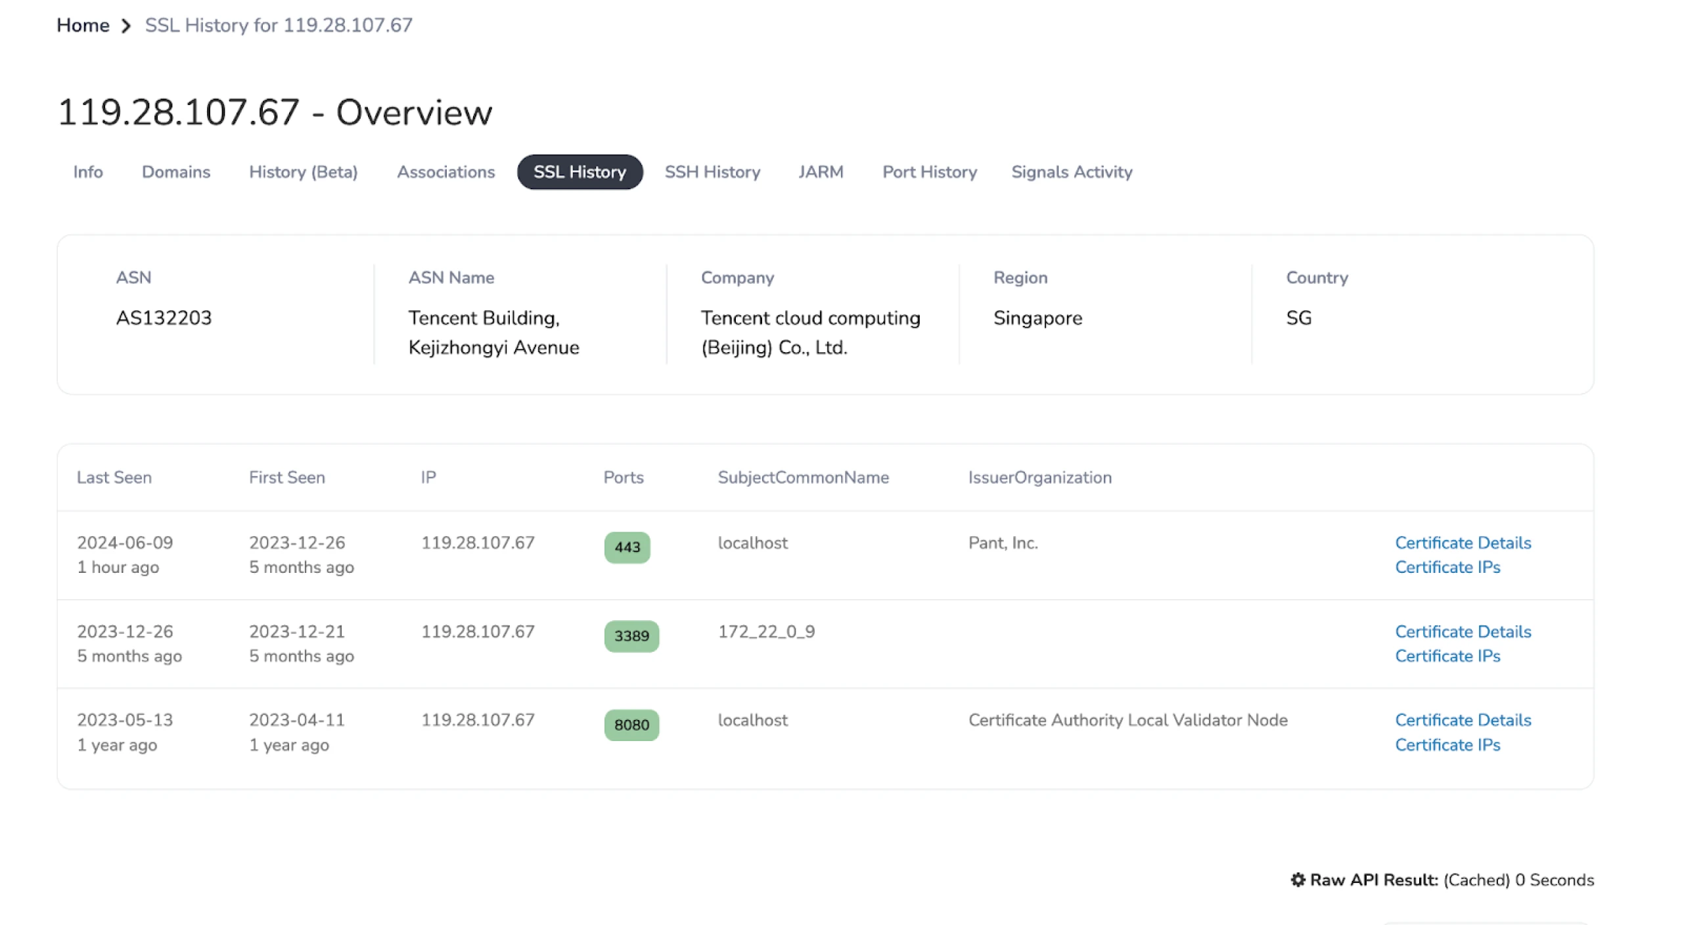Click the Ports column header
Screen dimensions: 1682x925
(624, 478)
